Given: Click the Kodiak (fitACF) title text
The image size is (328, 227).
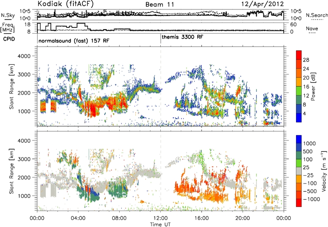Looking at the screenshot, I should tap(66, 4).
